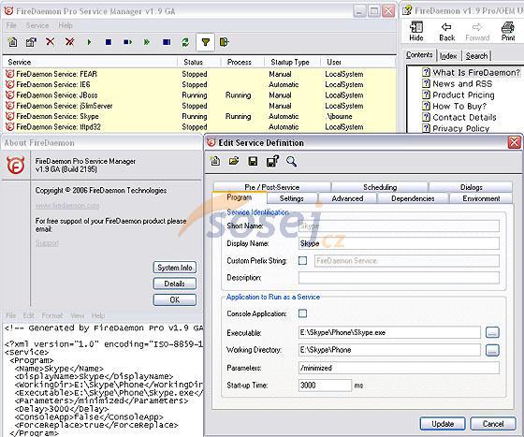
Task: Browse for Working Directory button
Action: tap(492, 350)
